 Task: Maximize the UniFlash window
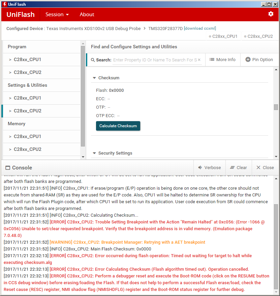pyautogui.click(x=269, y=4)
